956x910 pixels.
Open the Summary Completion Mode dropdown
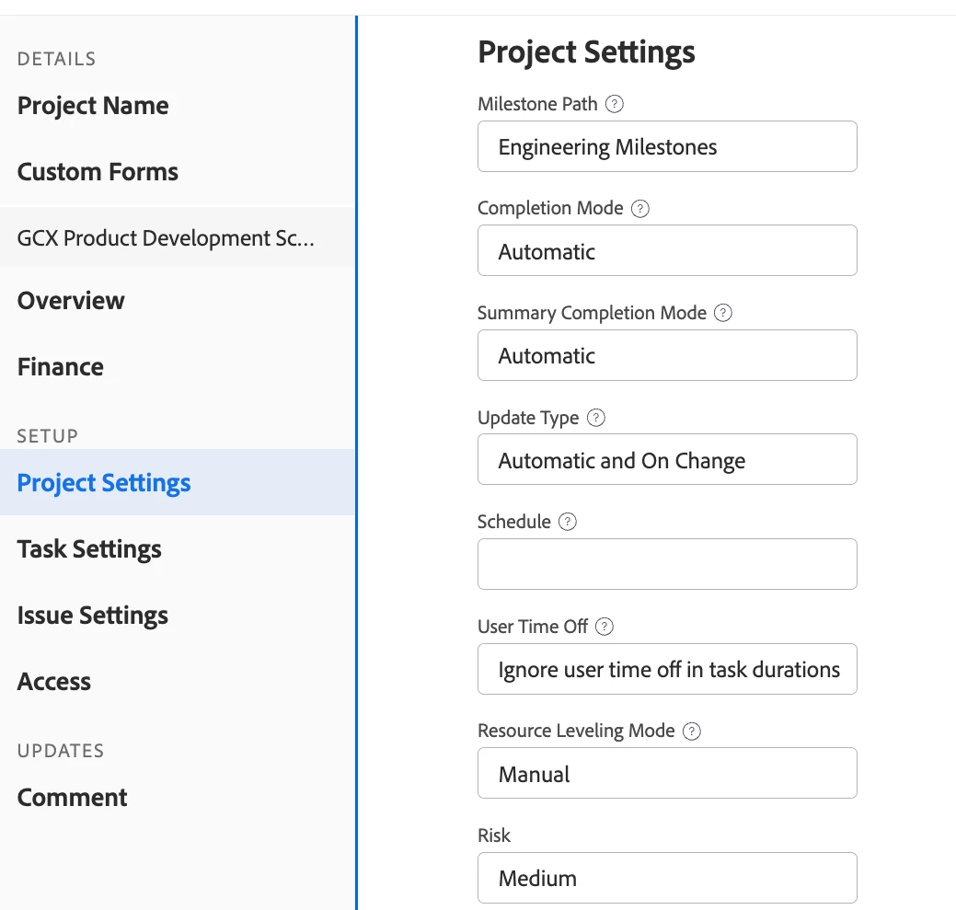(667, 355)
